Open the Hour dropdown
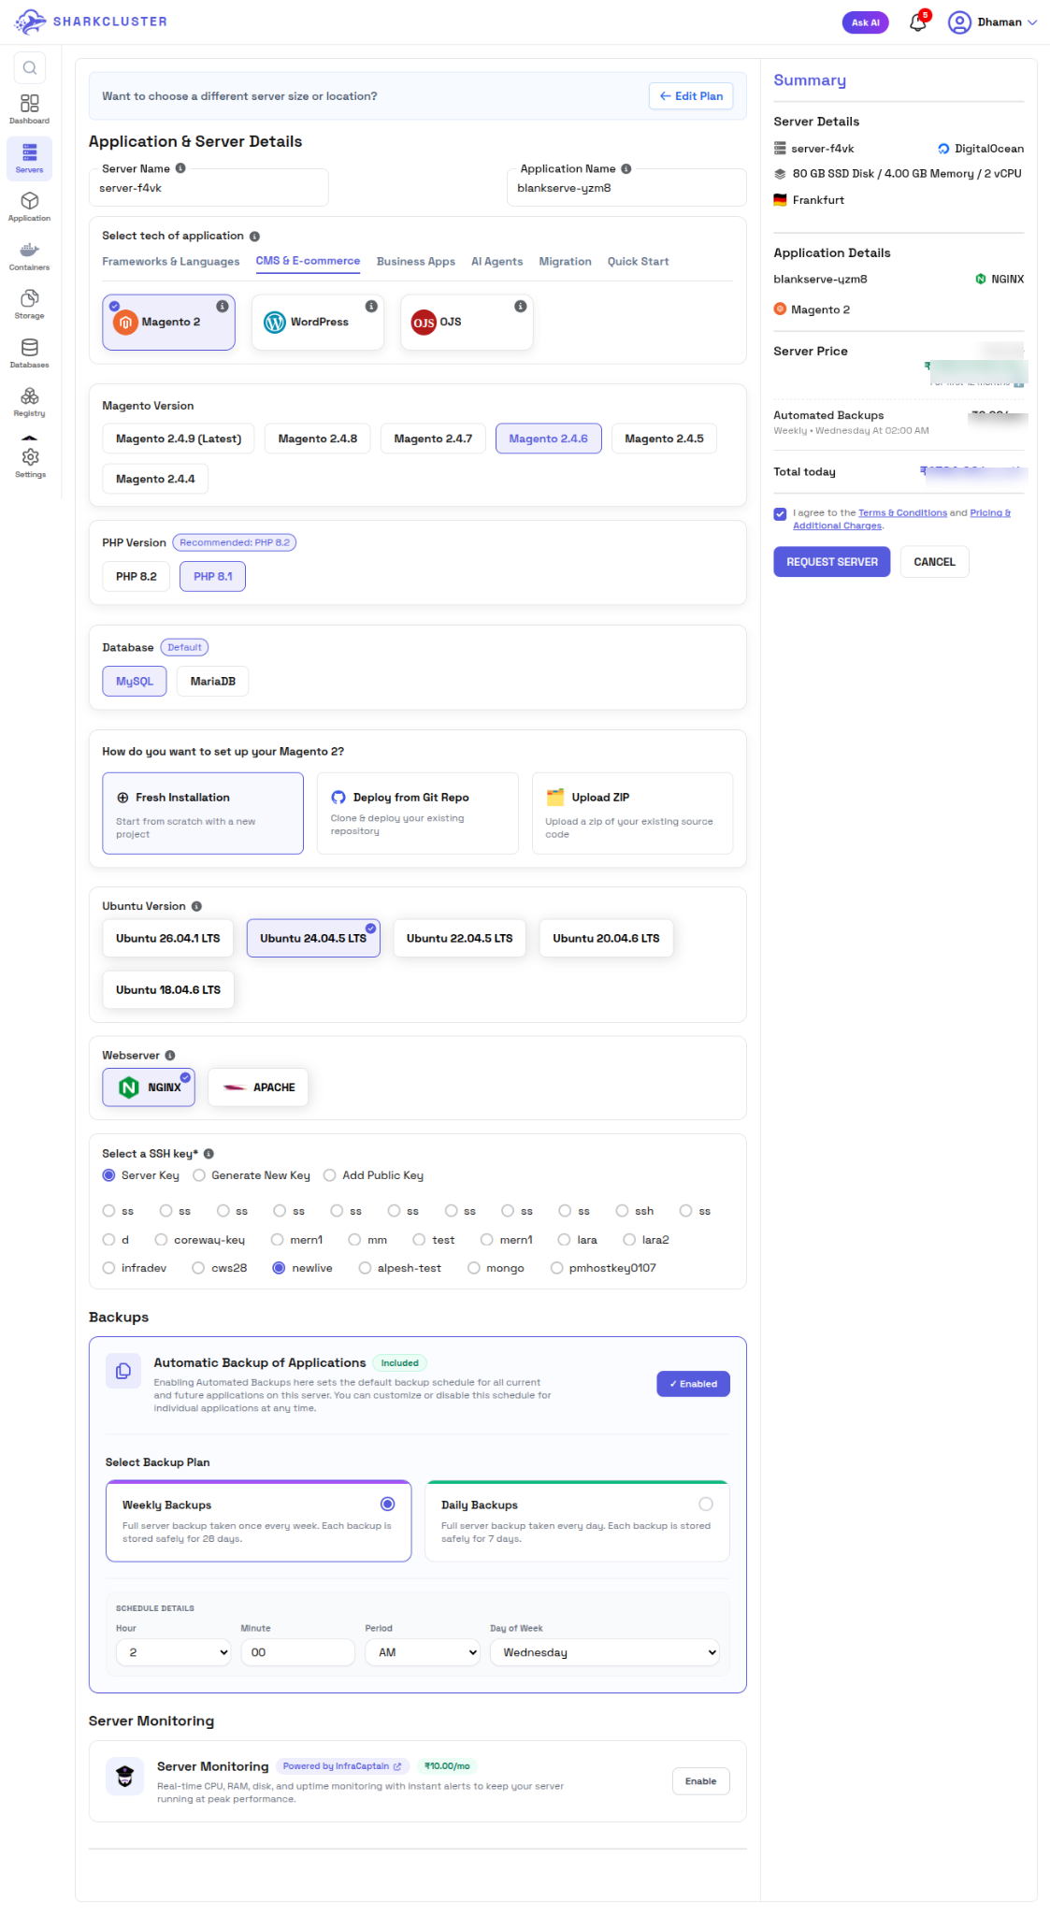The image size is (1050, 1915). click(x=174, y=1652)
